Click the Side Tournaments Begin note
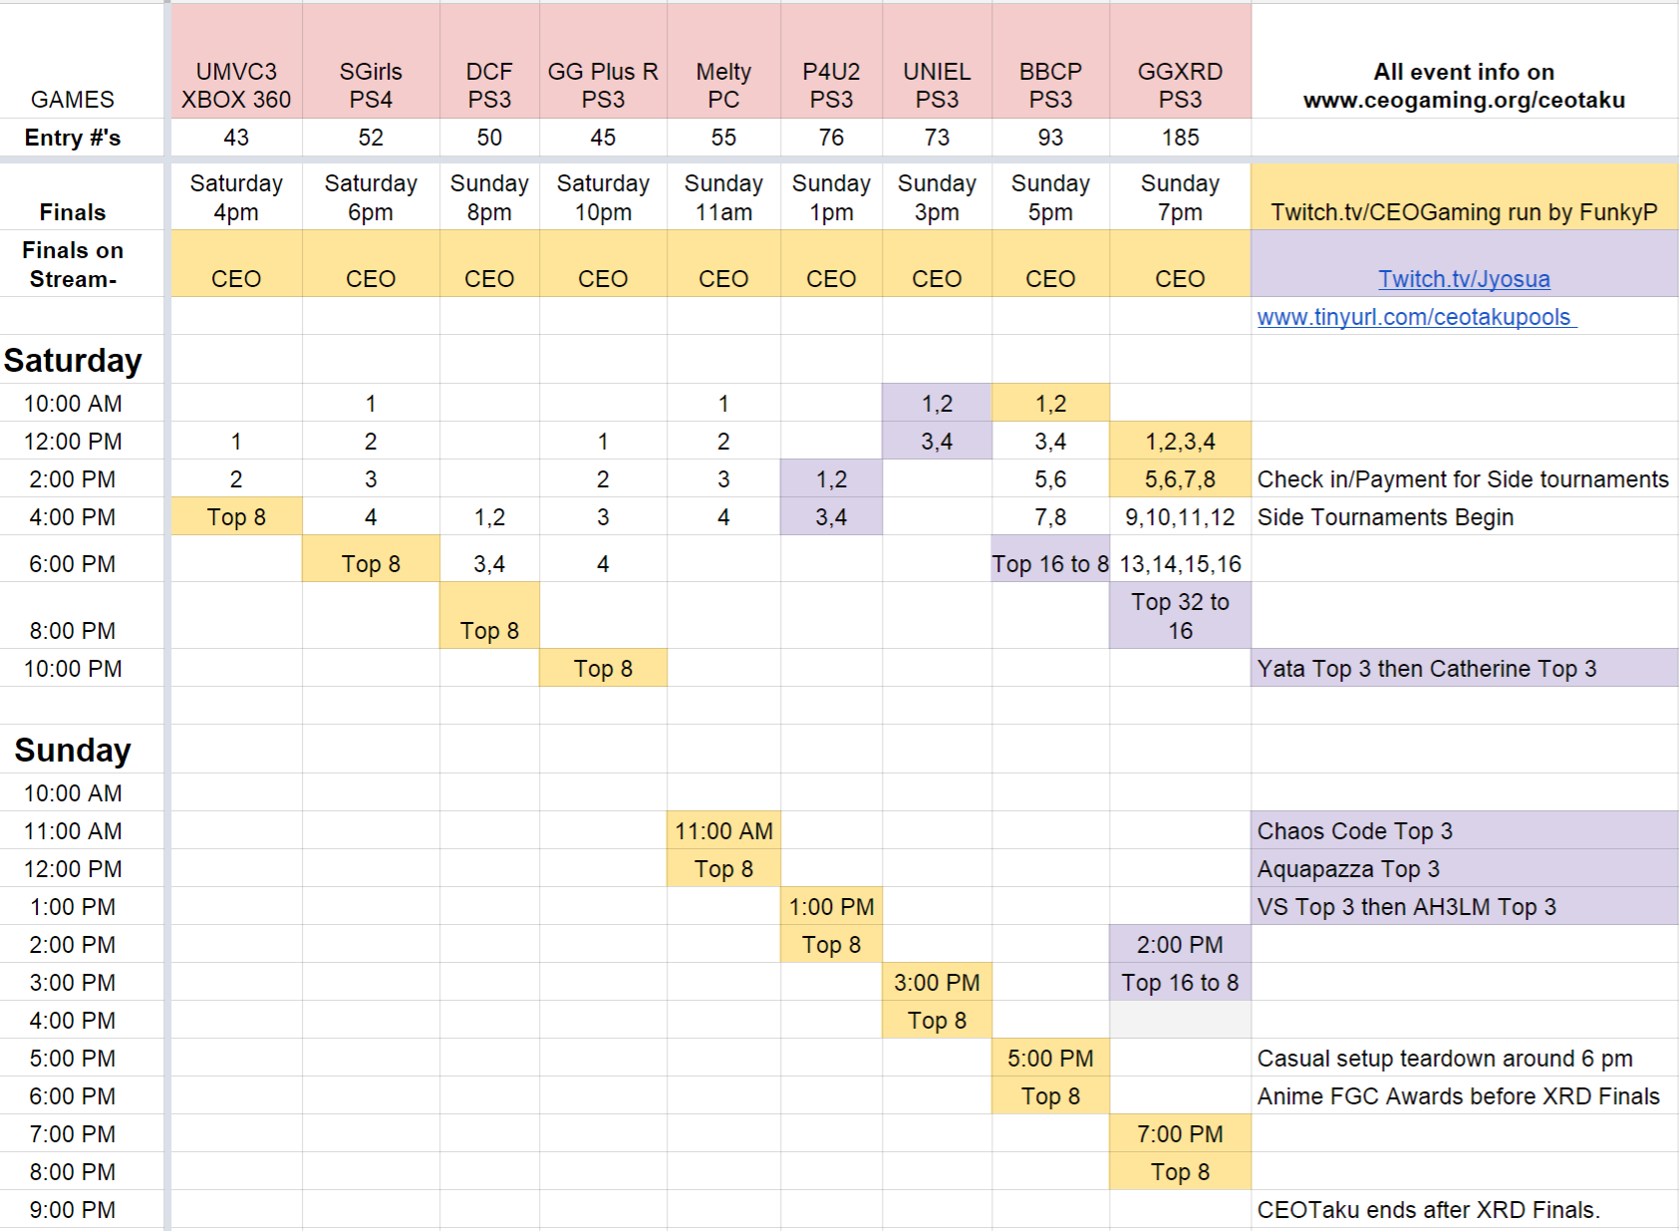Screen dimensions: 1679x1231 pos(1386,517)
